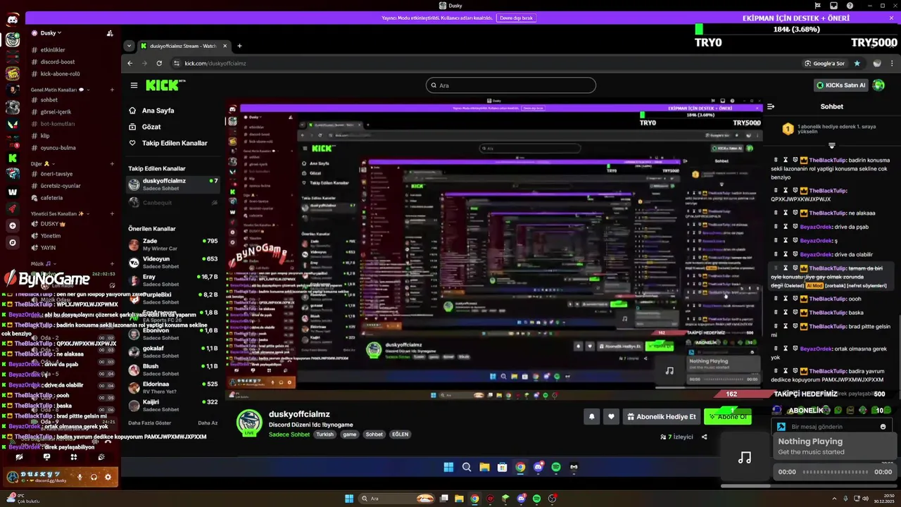Screen dimensions: 901x507
Task: Show fewer channels with Daha Az
Action: pyautogui.click(x=208, y=423)
